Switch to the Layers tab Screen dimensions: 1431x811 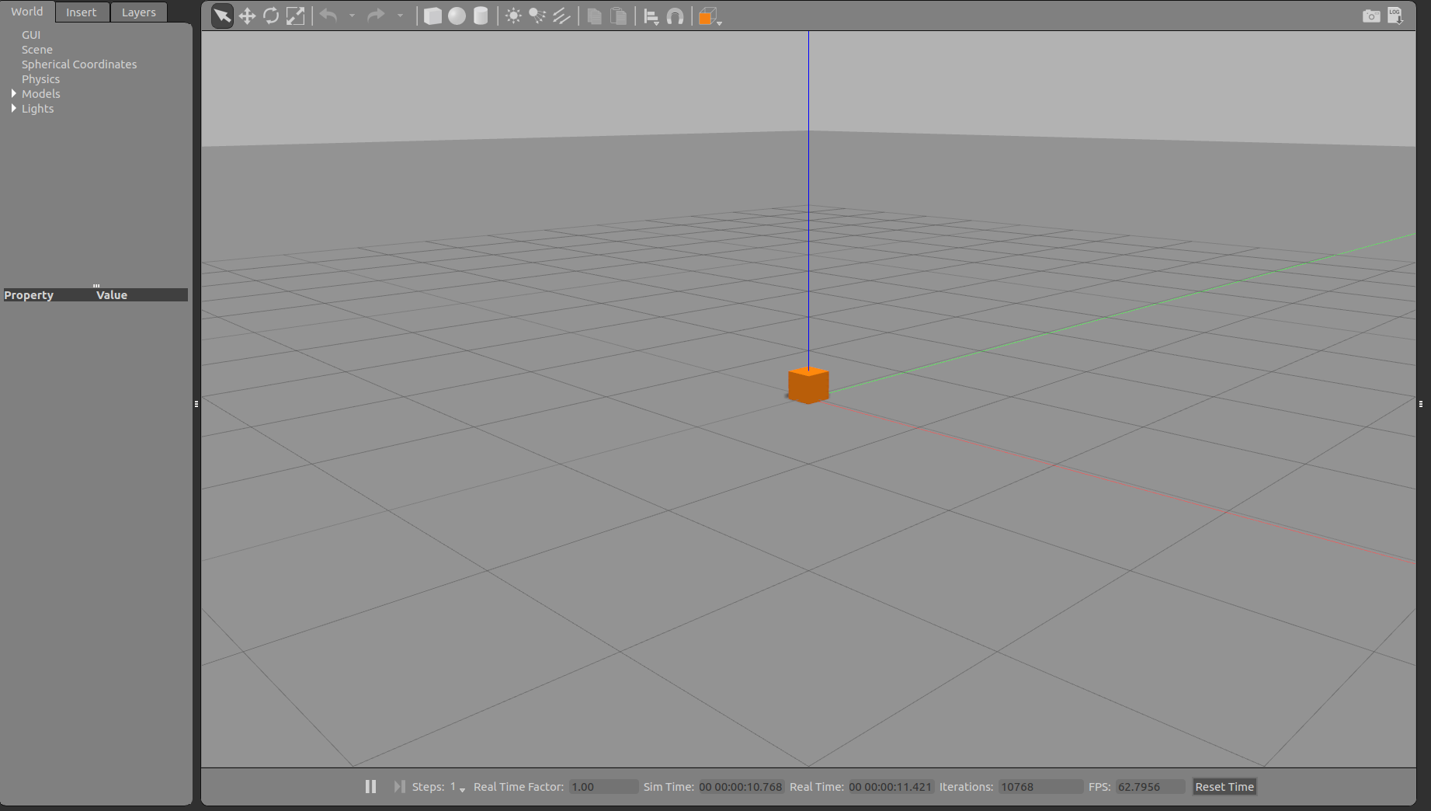[x=139, y=12]
